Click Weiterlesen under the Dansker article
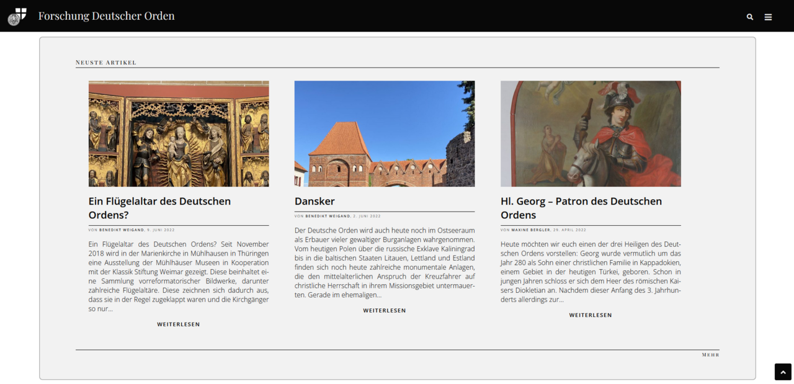The width and height of the screenshot is (794, 384). (385, 311)
